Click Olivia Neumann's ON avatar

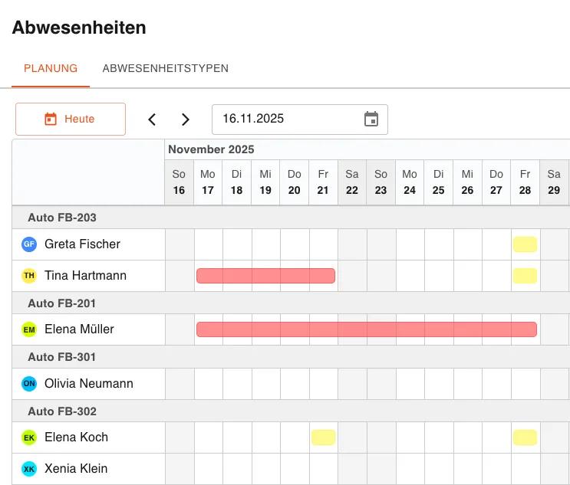(29, 384)
